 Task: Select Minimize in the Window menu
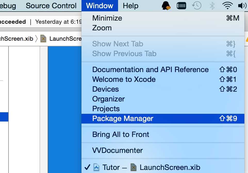[x=163, y=18]
